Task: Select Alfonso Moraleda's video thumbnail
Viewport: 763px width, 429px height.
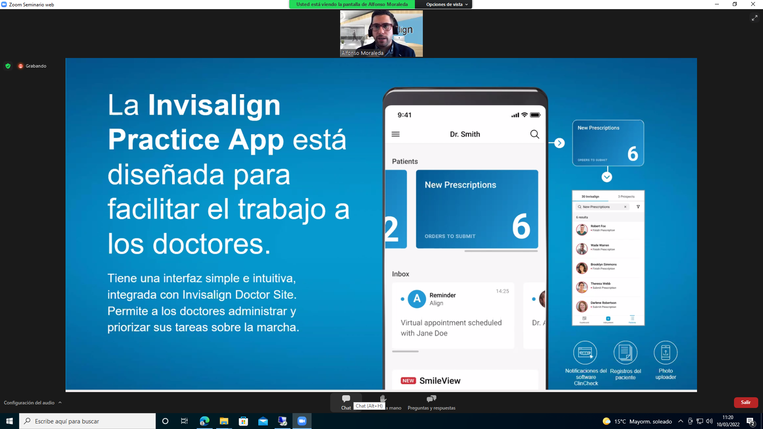Action: pos(381,33)
